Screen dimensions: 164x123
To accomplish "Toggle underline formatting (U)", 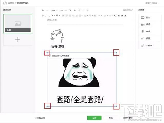I will coord(49,15).
